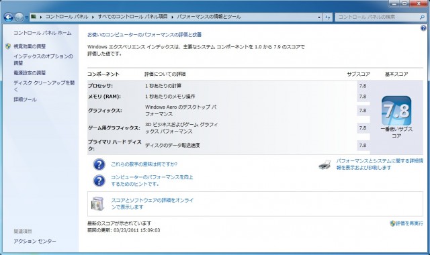Open the recent pages dropdown beside Forward
This screenshot has height=255, width=430.
(27, 17)
